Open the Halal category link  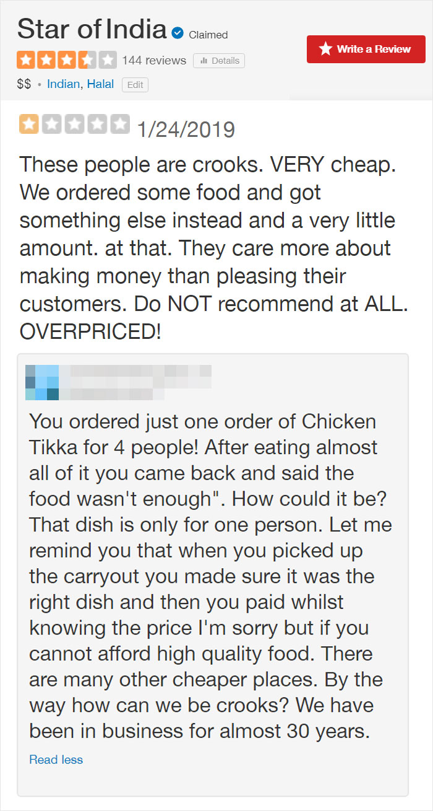(100, 84)
